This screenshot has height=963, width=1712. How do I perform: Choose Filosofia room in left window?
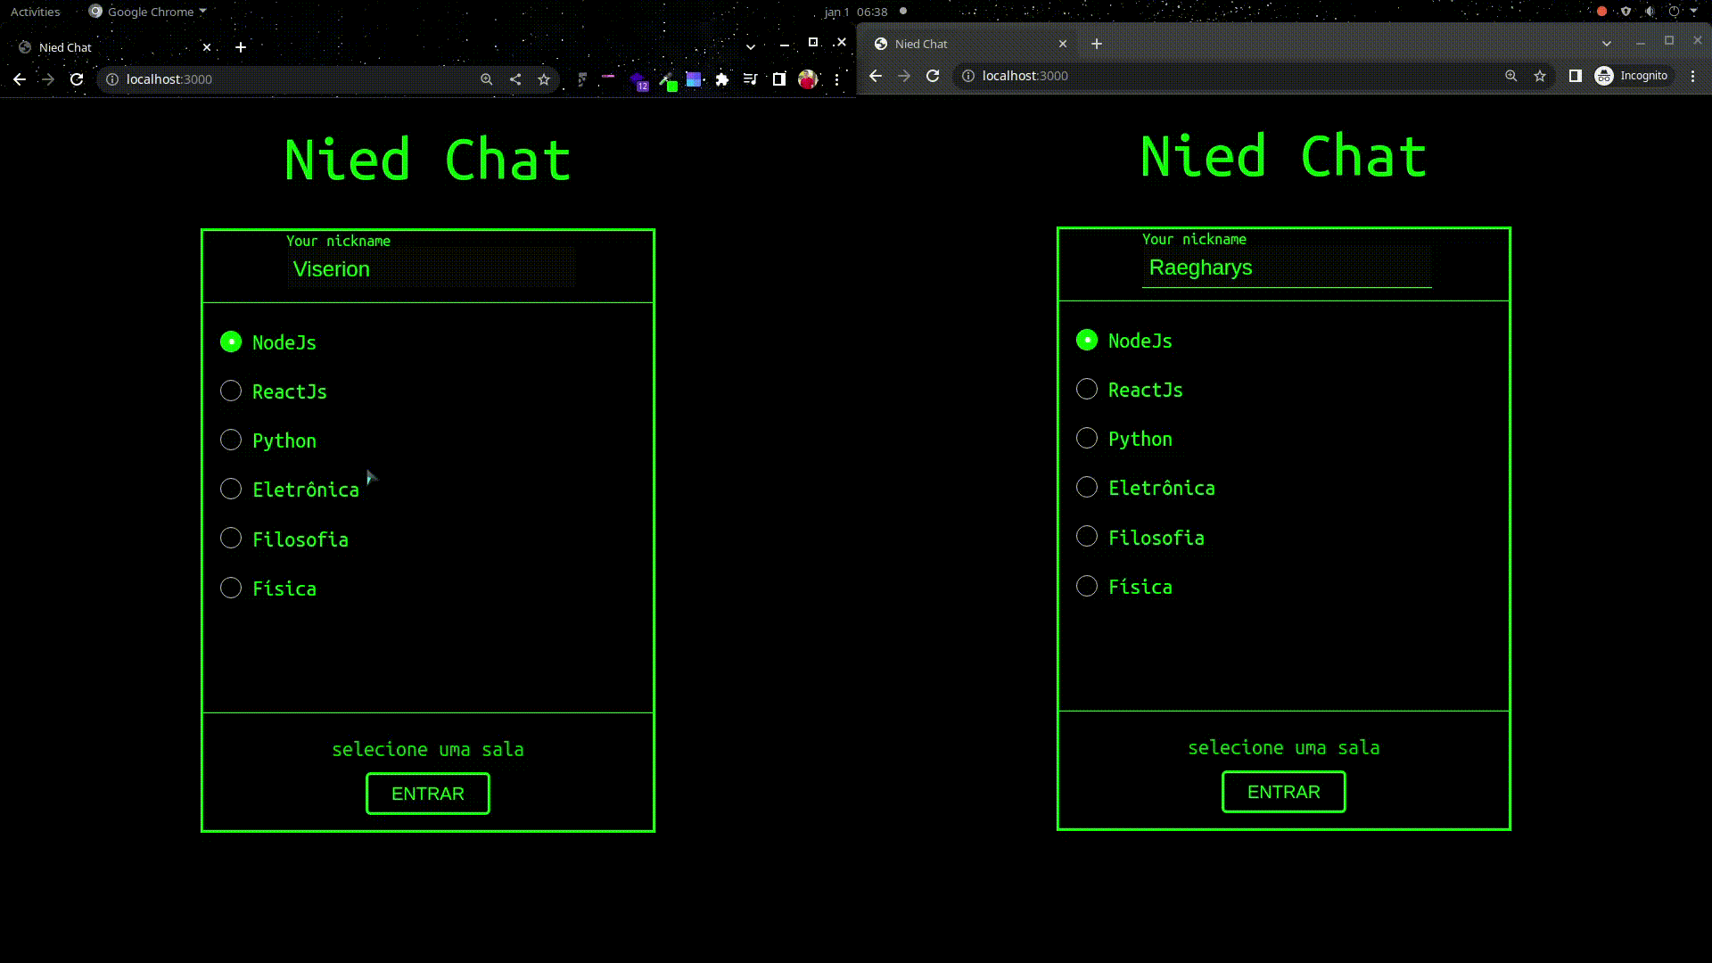[x=231, y=539]
